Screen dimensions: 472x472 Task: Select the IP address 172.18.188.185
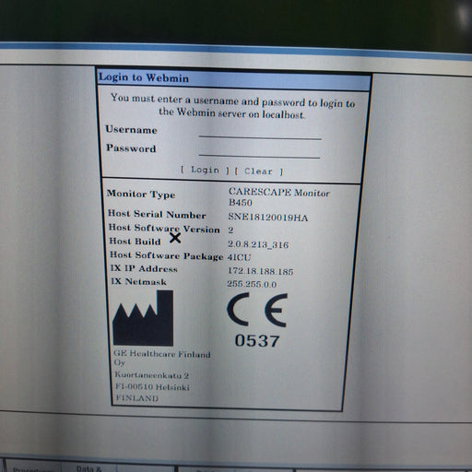(260, 271)
